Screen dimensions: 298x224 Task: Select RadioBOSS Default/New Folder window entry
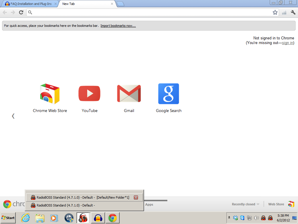(84, 197)
